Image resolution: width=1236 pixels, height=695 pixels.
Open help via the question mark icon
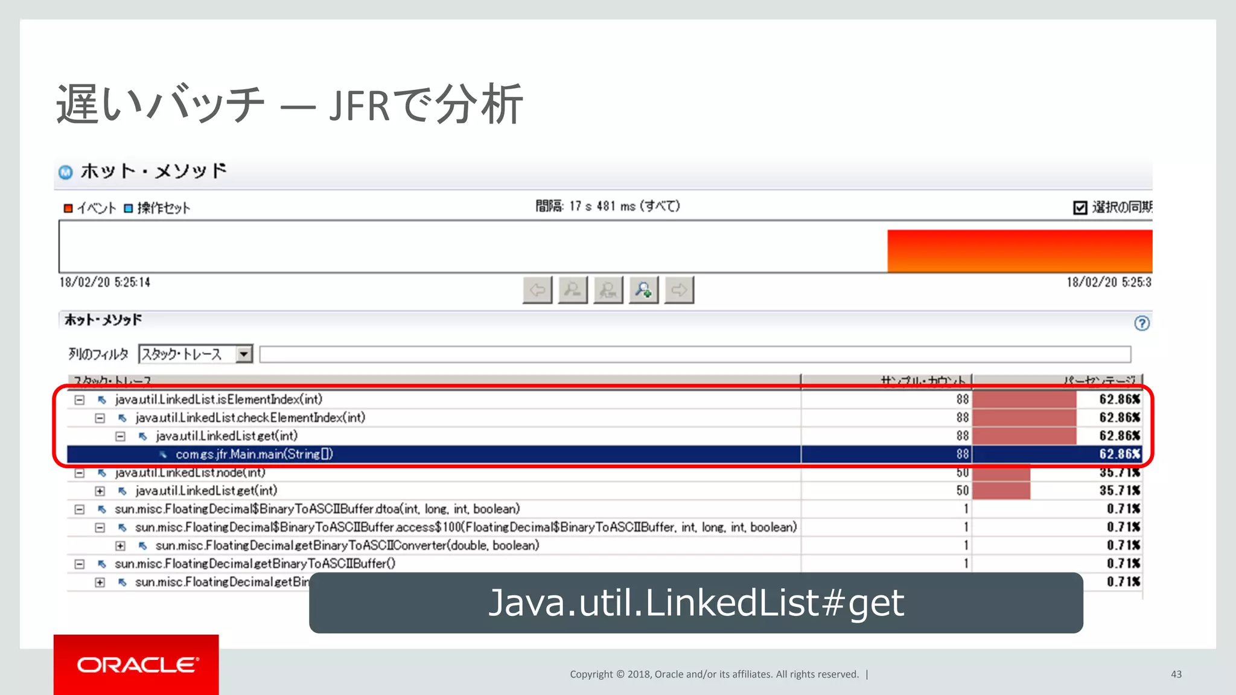1142,323
